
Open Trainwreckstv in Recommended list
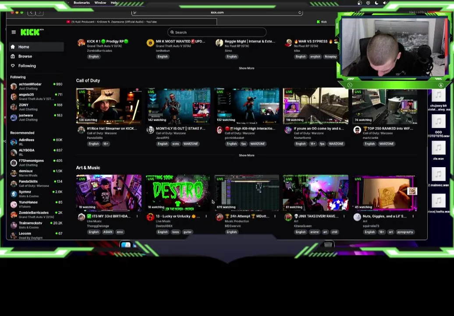[x=36, y=225]
